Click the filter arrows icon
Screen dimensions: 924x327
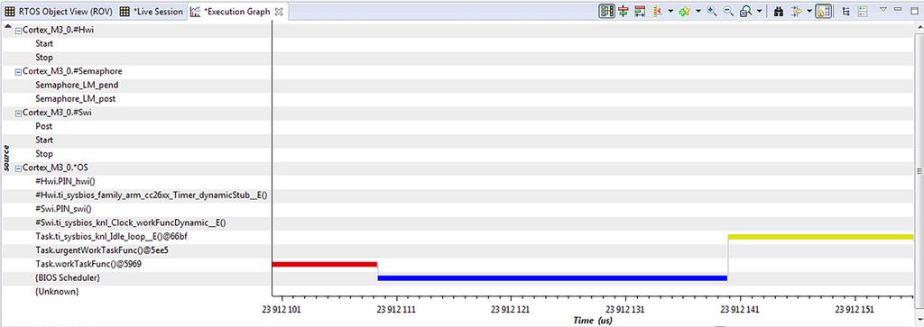796,11
